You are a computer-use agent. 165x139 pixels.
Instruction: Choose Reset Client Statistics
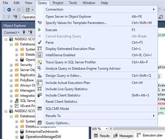tap(97, 102)
